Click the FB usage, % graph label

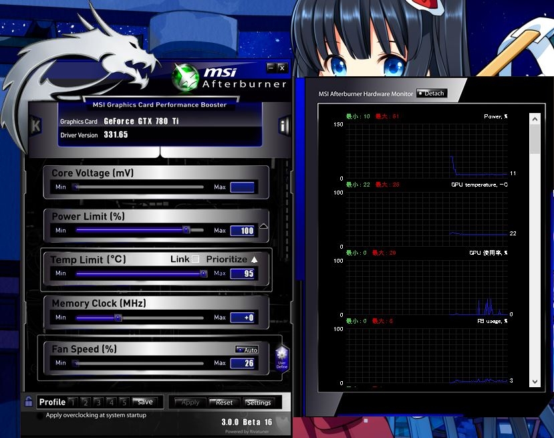(x=493, y=321)
